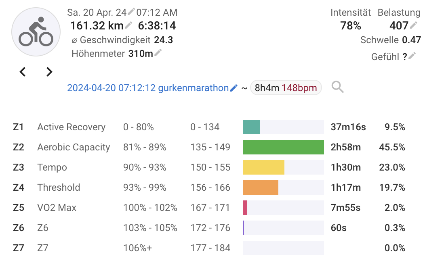Click the Schwelle threshold value 0.47
Screen dimensions: 425x275
coord(411,40)
